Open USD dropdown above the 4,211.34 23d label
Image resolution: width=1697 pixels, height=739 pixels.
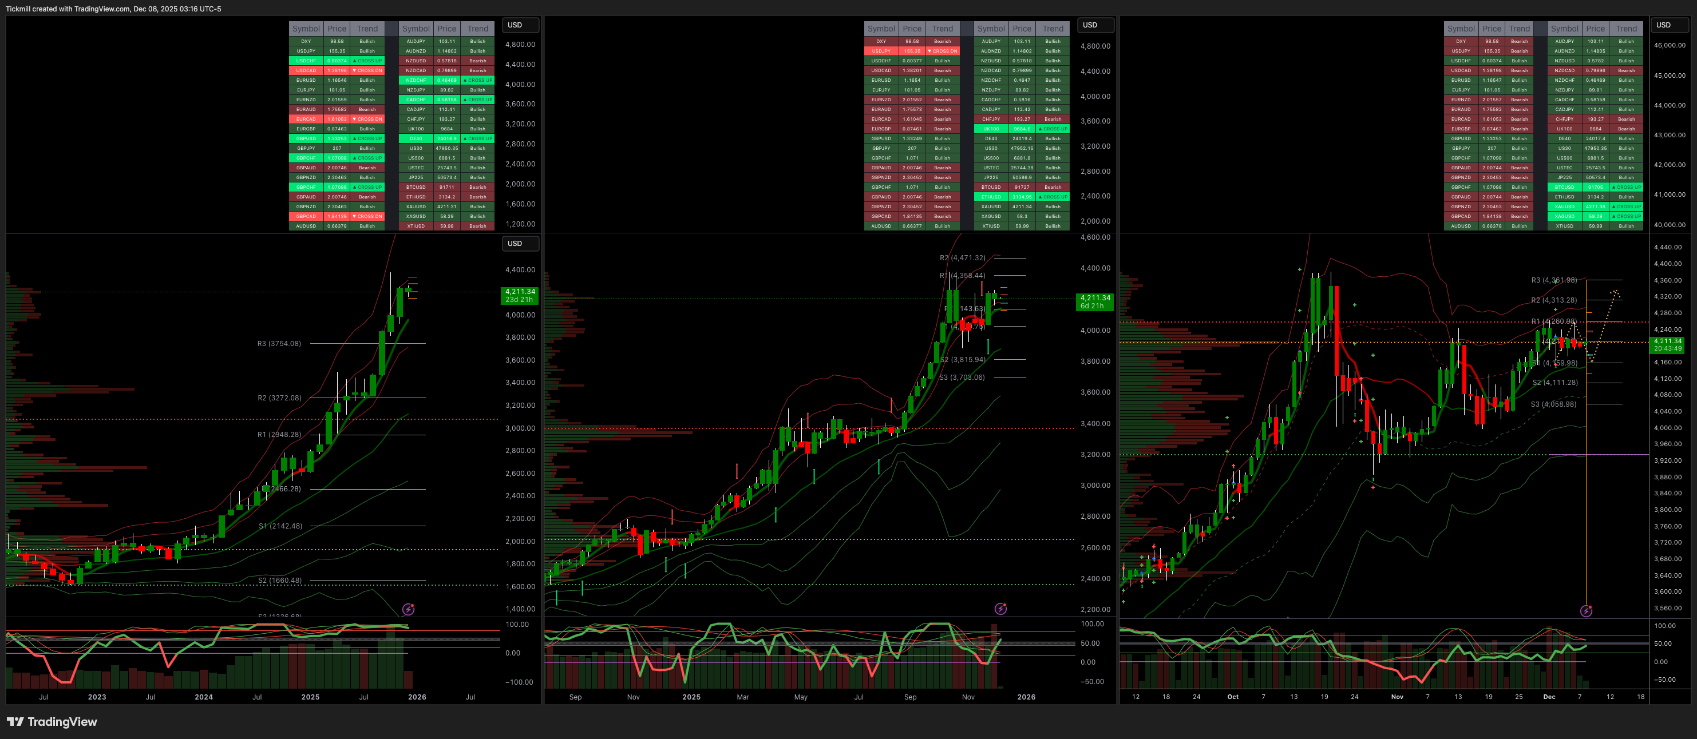(520, 244)
